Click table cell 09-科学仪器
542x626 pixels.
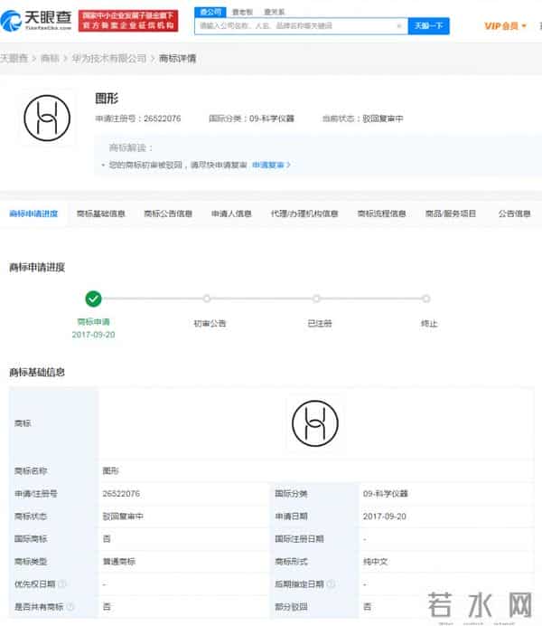[386, 494]
